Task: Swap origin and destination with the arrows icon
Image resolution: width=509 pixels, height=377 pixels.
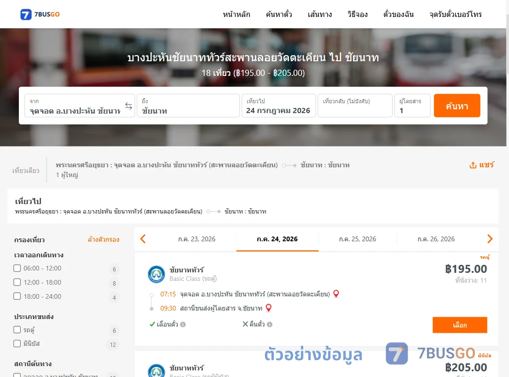Action: (129, 106)
